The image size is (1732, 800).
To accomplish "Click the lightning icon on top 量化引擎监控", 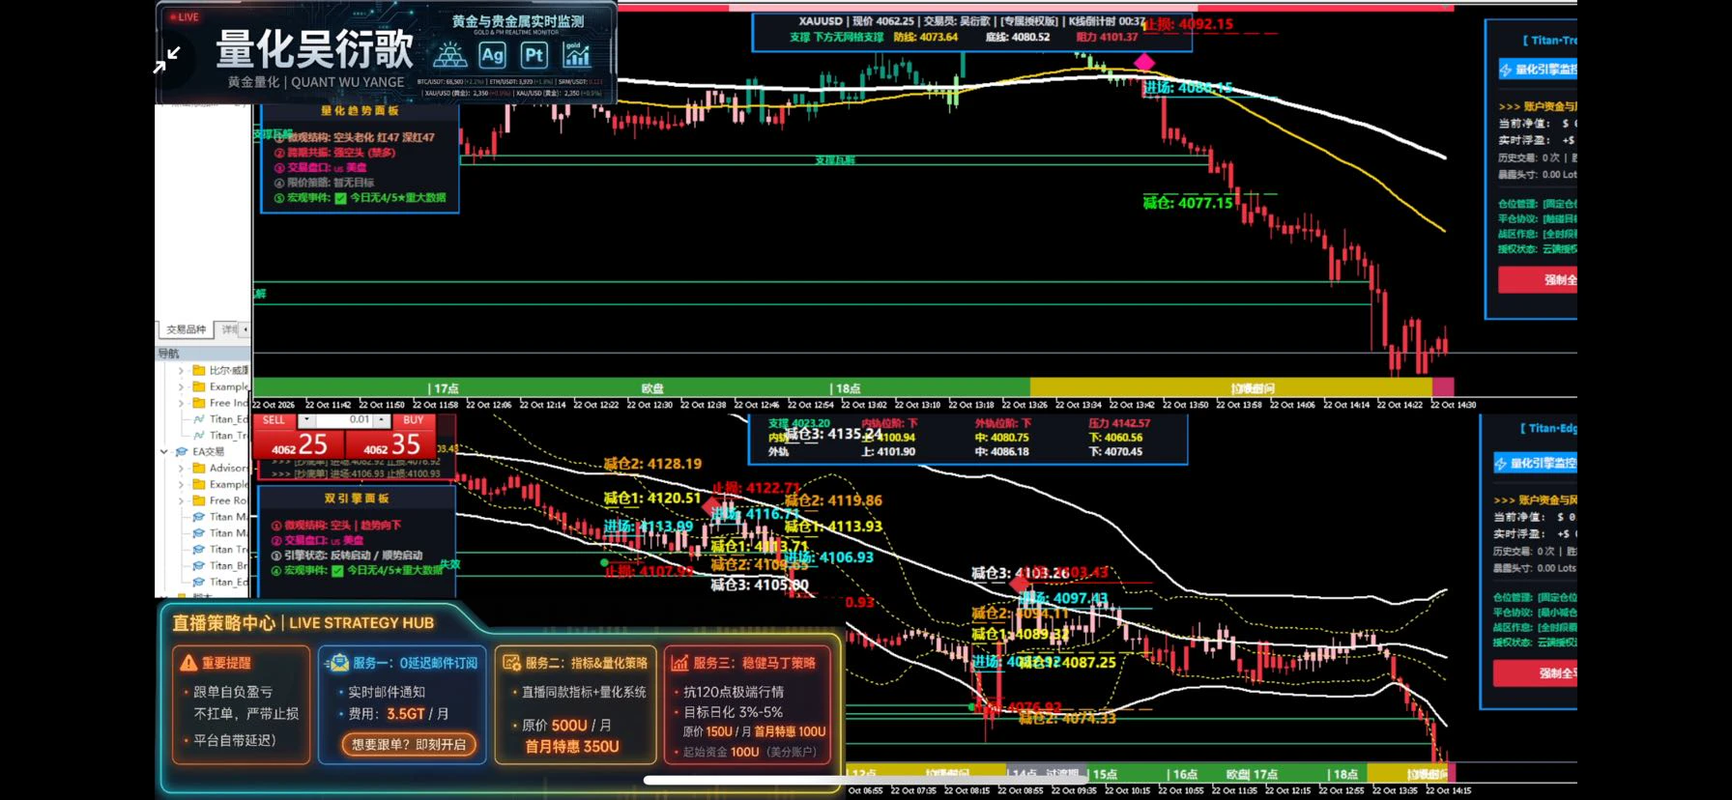I will (1505, 70).
